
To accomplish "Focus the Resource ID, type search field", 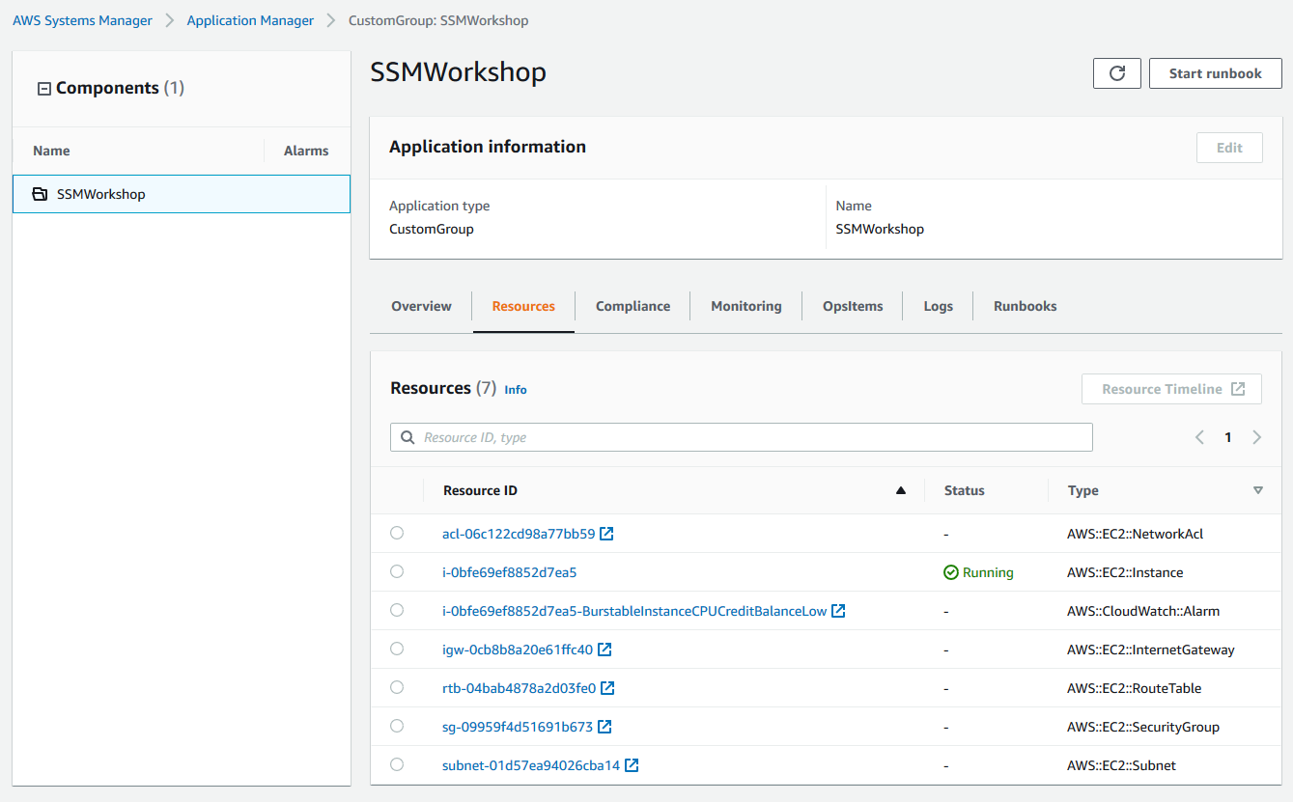I will 742,437.
